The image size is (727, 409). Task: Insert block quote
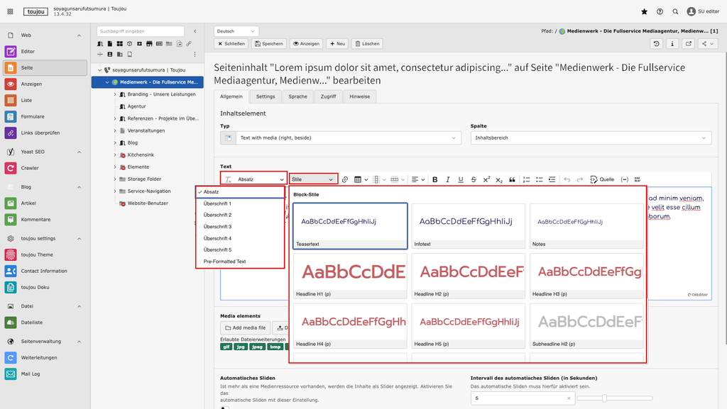[x=513, y=179]
